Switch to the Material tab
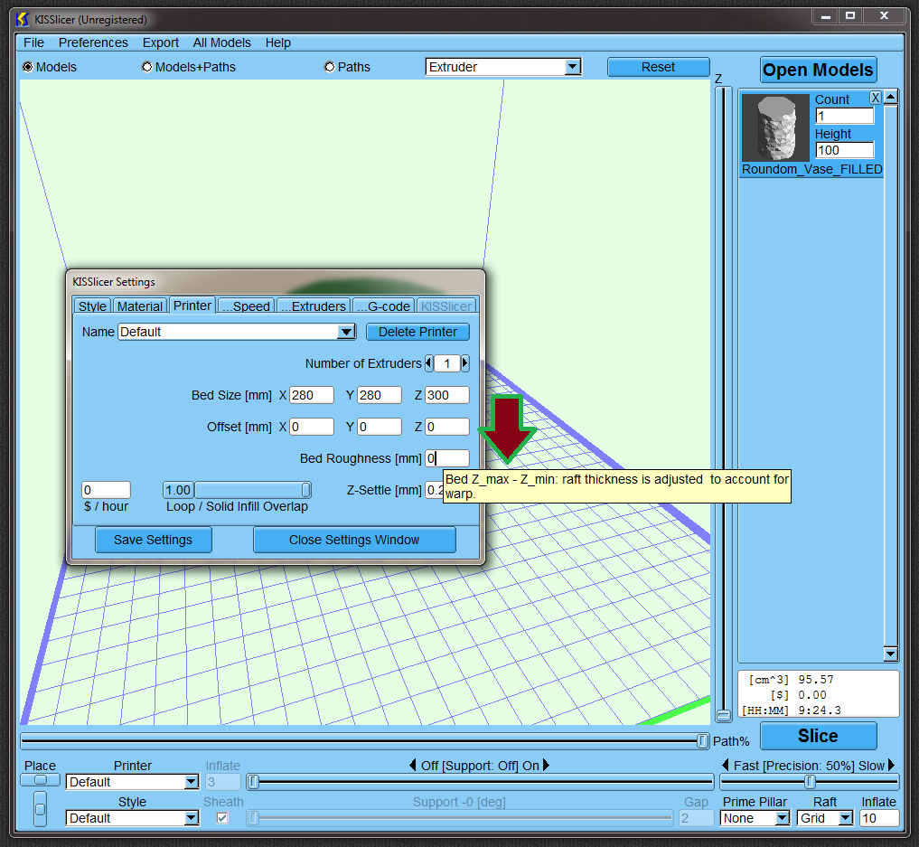Screen dimensions: 919x847 point(140,306)
